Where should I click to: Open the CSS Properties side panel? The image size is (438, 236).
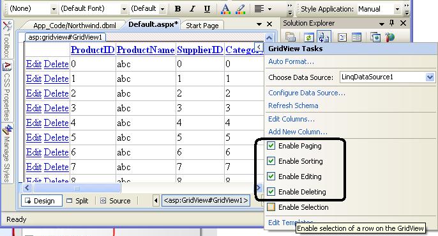(7, 91)
